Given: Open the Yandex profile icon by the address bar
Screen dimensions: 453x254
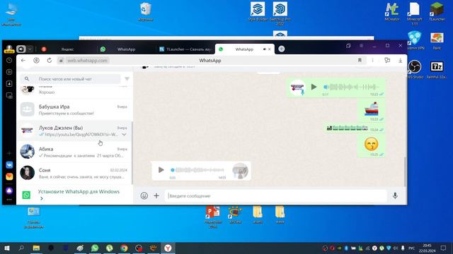Looking at the screenshot, I should click(36, 61).
